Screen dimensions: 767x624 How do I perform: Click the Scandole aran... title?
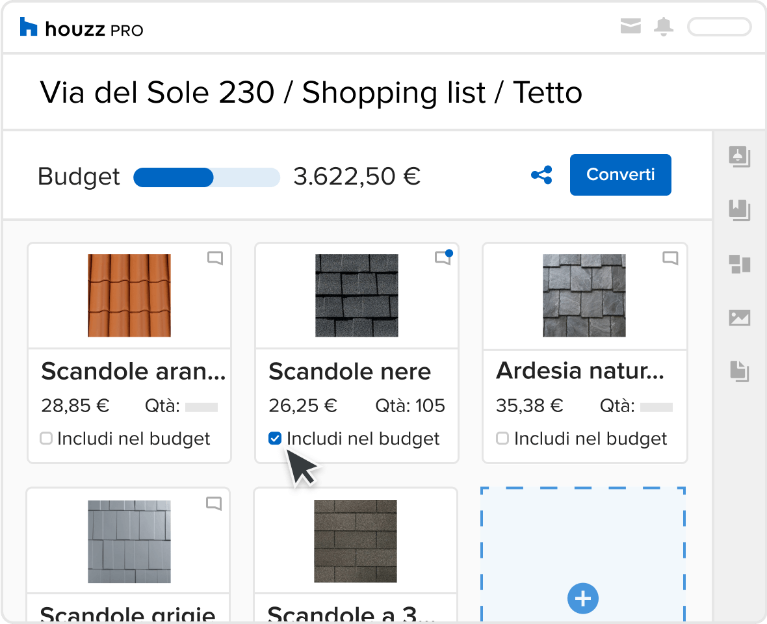(x=133, y=371)
